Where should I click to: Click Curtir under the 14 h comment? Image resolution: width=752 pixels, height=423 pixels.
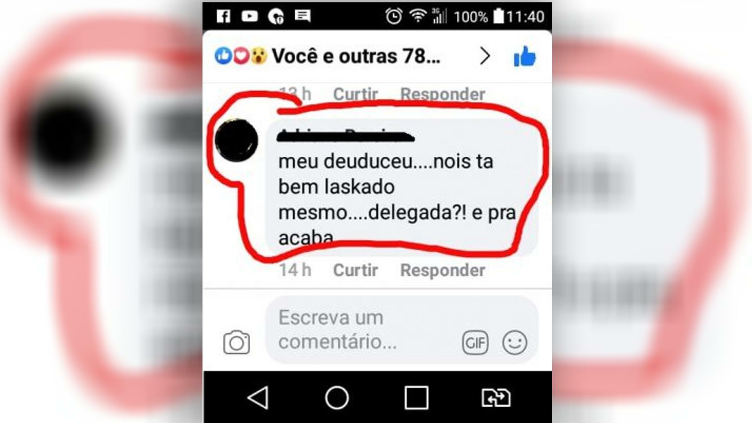click(x=355, y=270)
